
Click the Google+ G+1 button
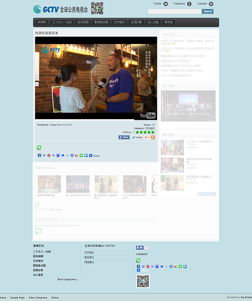click(147, 137)
